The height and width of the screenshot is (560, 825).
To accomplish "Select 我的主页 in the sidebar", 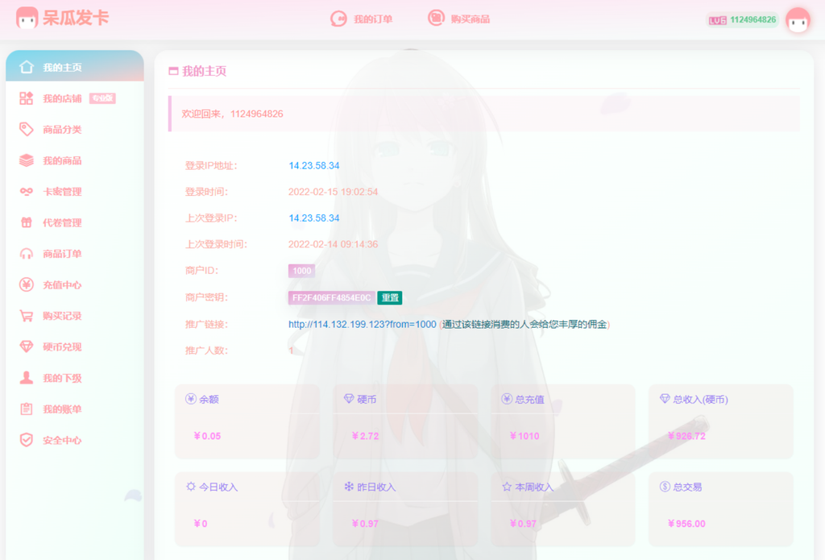I will [75, 68].
